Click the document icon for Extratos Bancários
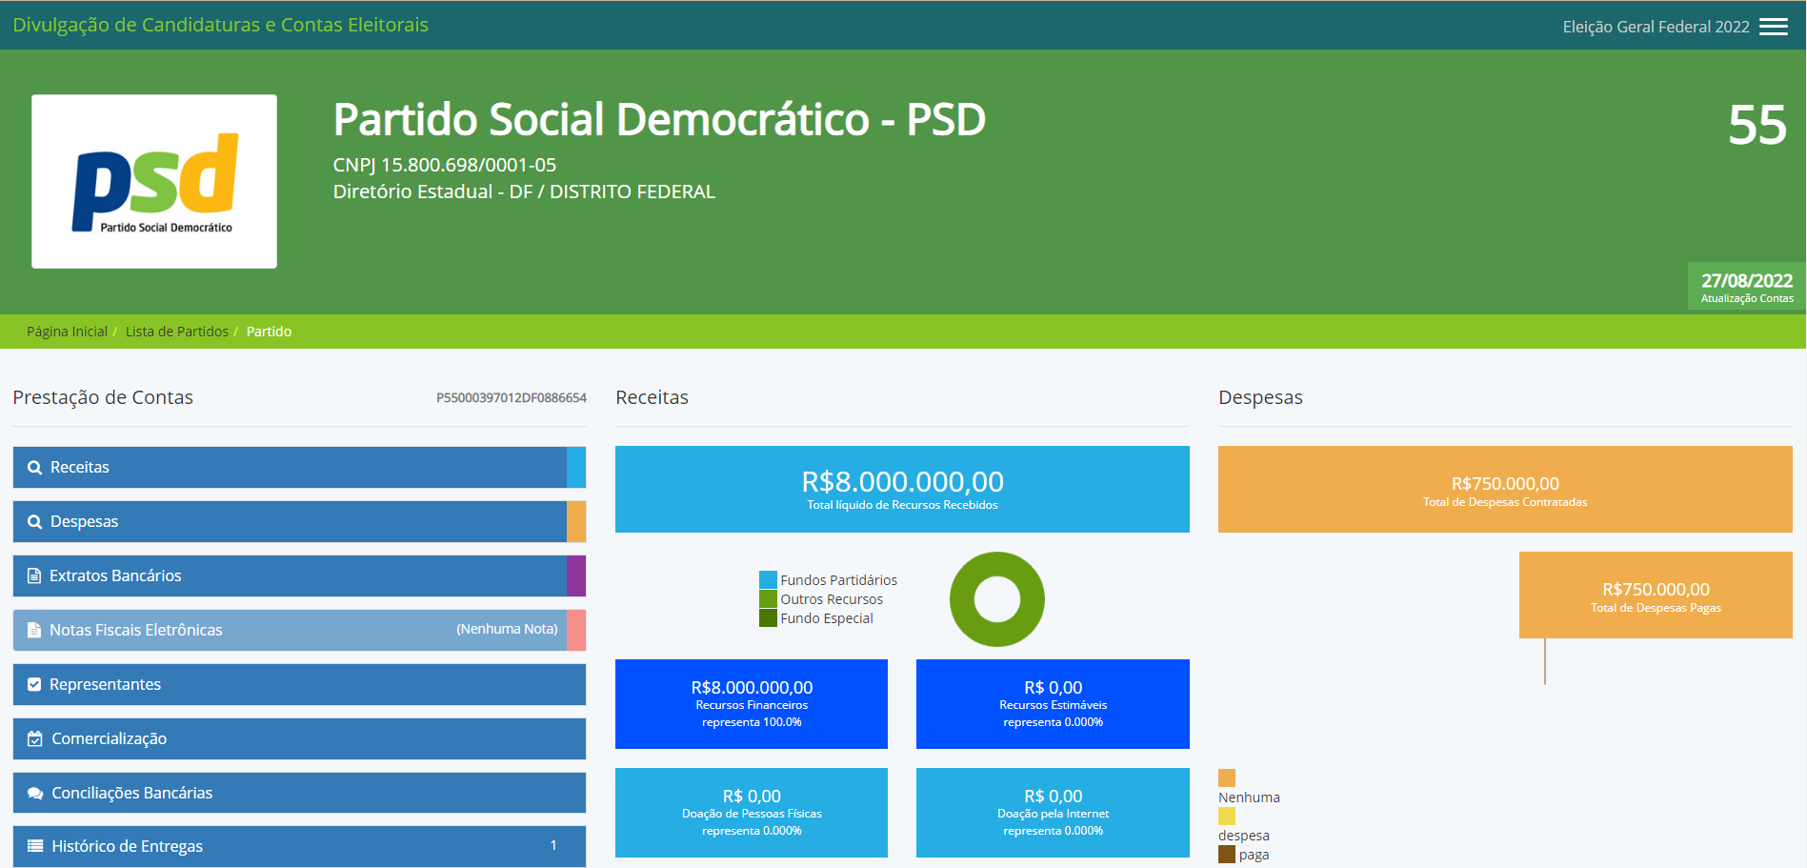The height and width of the screenshot is (868, 1807). pos(34,576)
